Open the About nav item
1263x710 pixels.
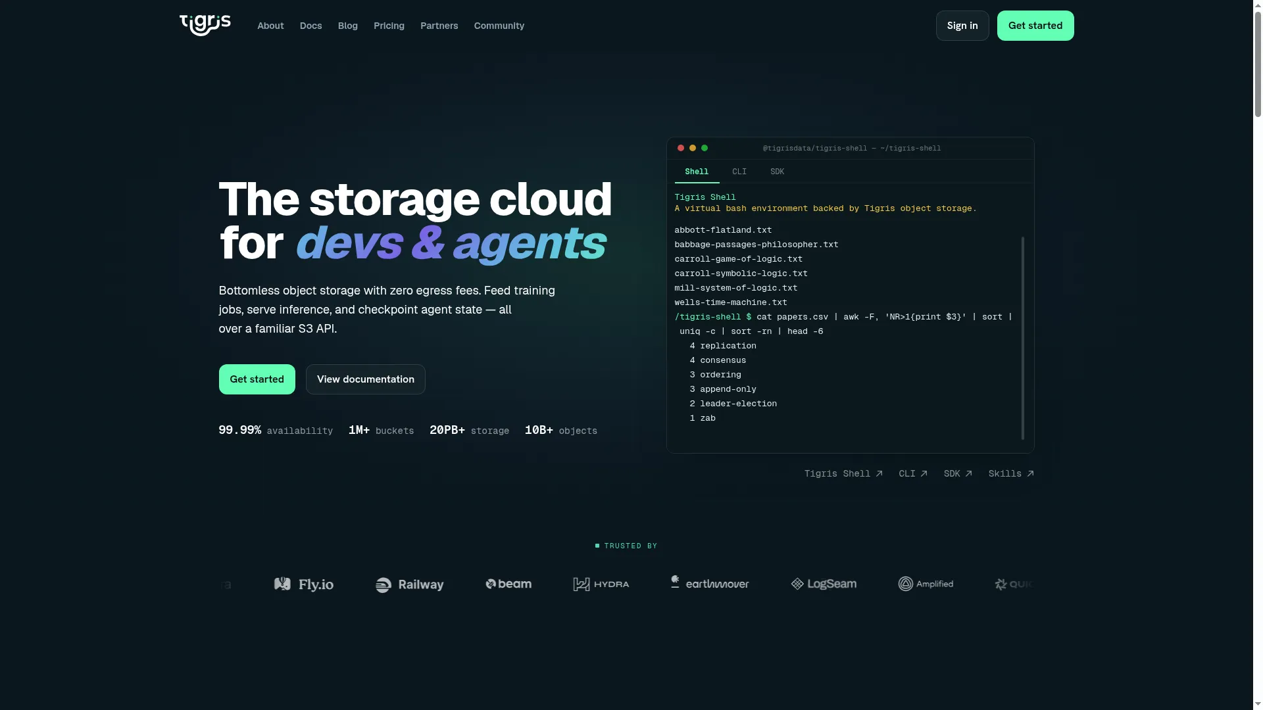tap(270, 26)
